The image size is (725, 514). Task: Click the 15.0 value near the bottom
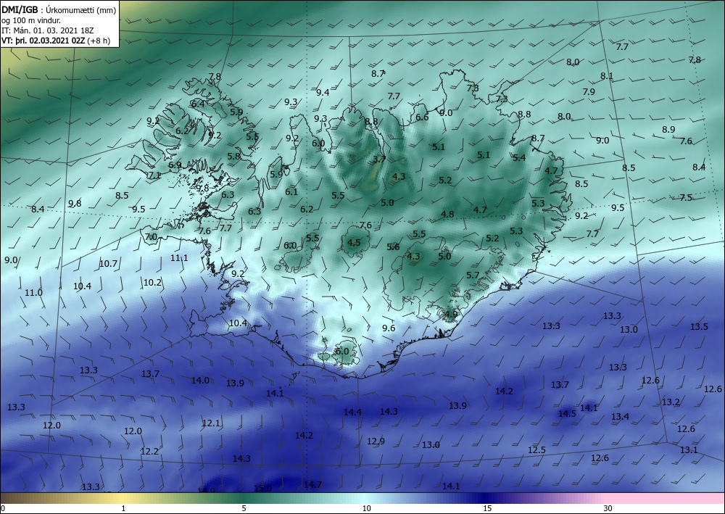[x=262, y=488]
